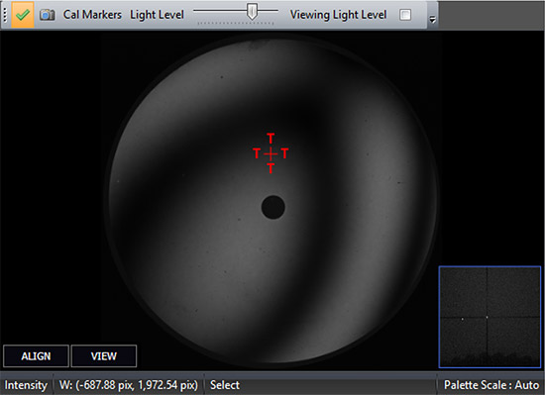
Task: Click the green checkmark toolbar icon
Action: point(23,15)
